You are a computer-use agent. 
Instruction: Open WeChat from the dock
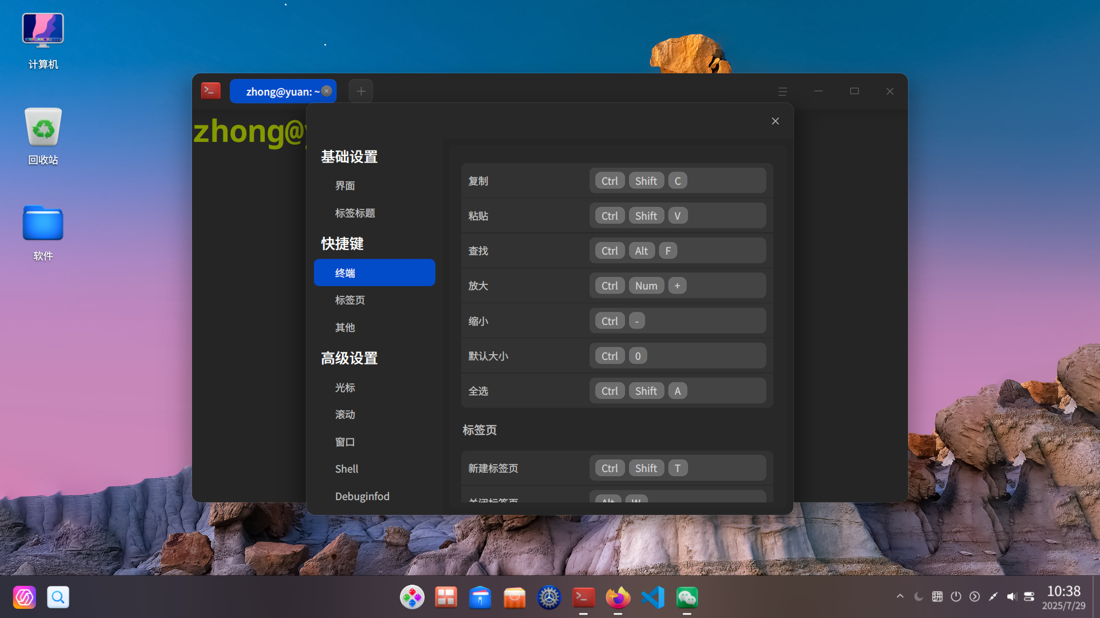687,597
